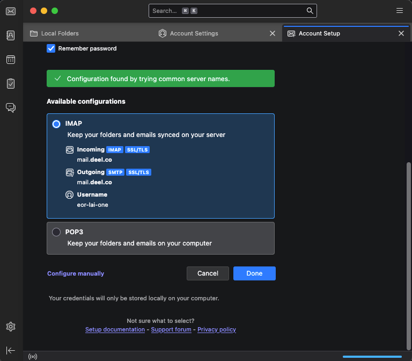Open Settings gear icon in sidebar
The height and width of the screenshot is (361, 412).
pyautogui.click(x=10, y=327)
